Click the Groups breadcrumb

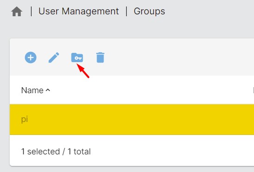pyautogui.click(x=149, y=11)
